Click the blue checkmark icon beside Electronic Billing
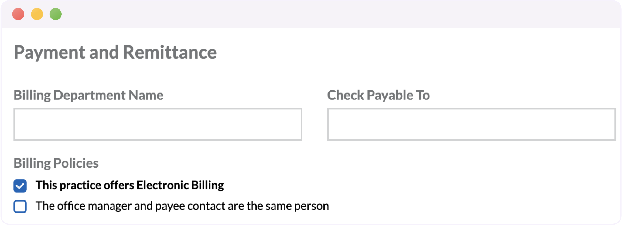 coord(20,186)
